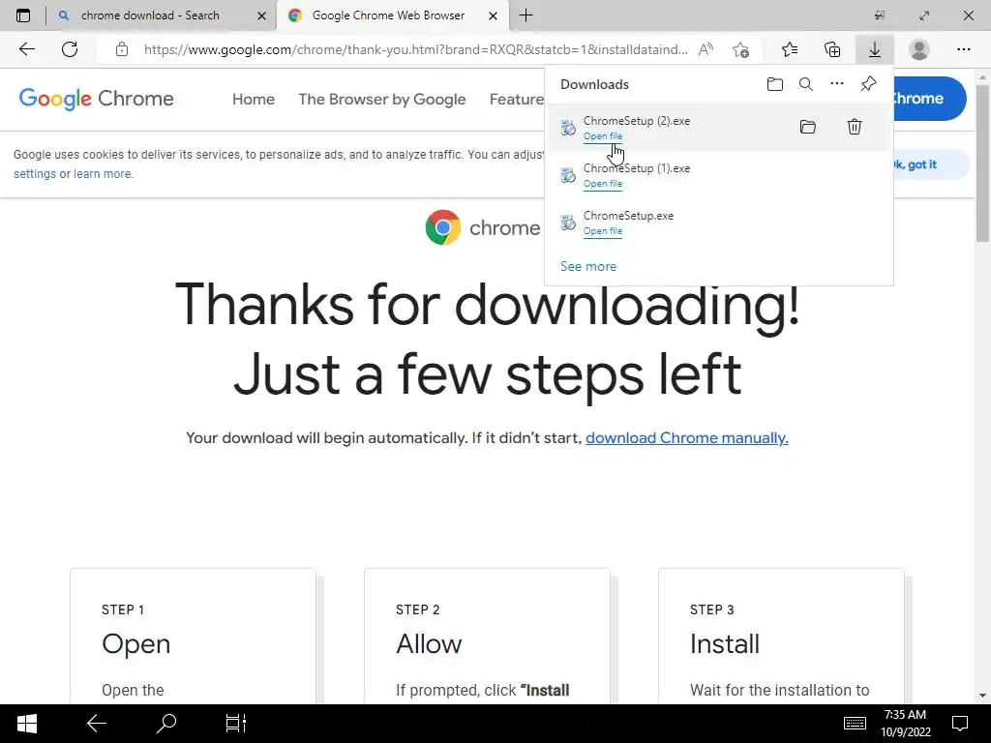
Task: Open the notification center icon
Action: point(960,724)
